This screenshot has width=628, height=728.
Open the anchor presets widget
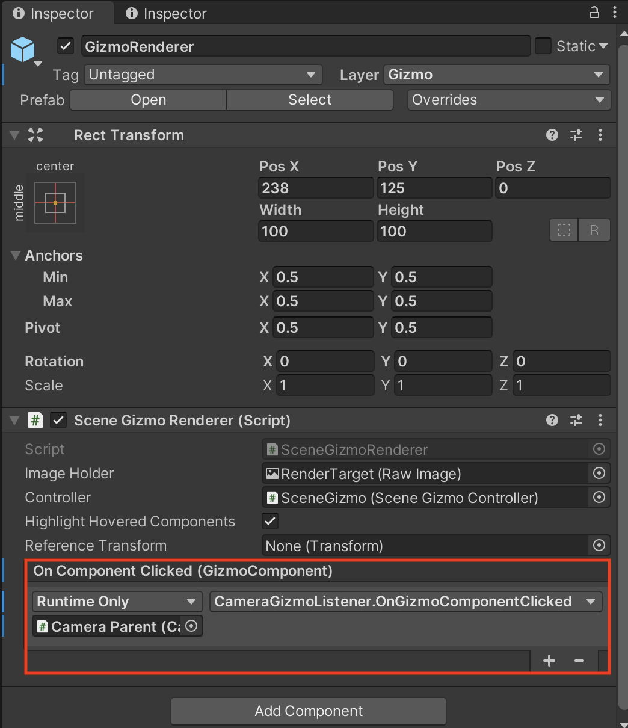pyautogui.click(x=55, y=203)
